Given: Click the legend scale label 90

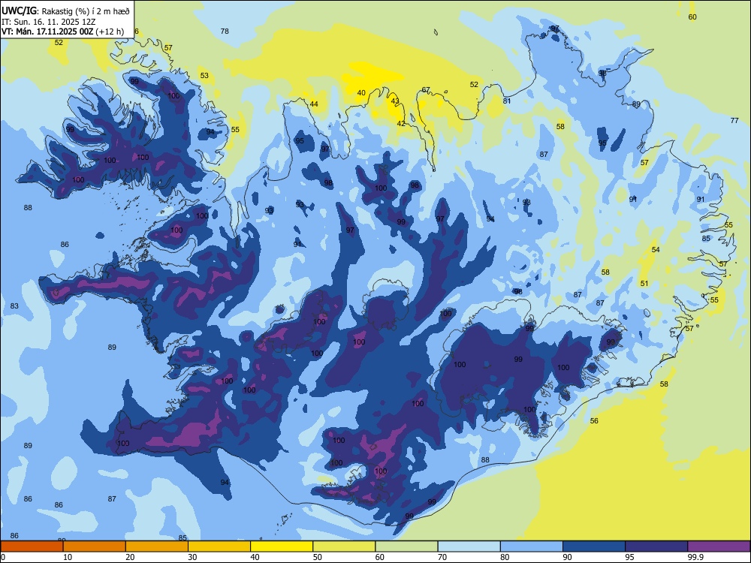Looking at the screenshot, I should [x=567, y=557].
